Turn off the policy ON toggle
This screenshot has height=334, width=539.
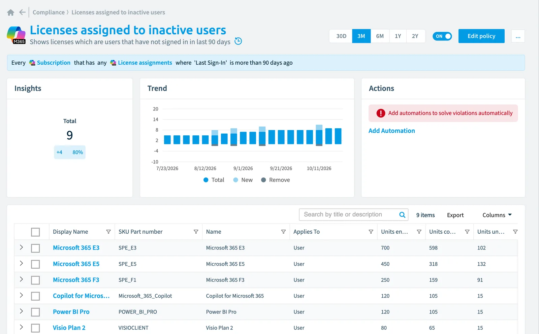[x=442, y=36]
